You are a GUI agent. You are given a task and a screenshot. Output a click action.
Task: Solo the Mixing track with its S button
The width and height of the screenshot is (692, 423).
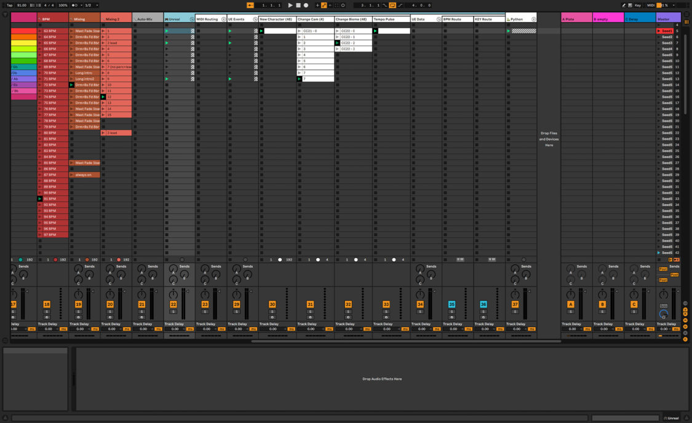click(78, 311)
